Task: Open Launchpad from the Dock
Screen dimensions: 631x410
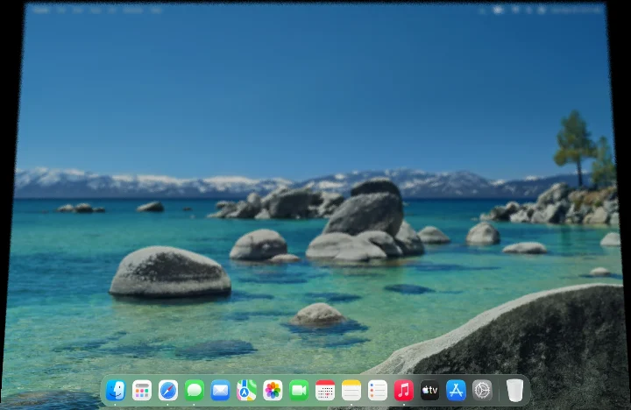Action: tap(142, 390)
